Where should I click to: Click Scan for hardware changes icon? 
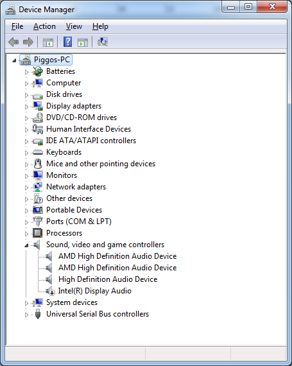coord(103,42)
